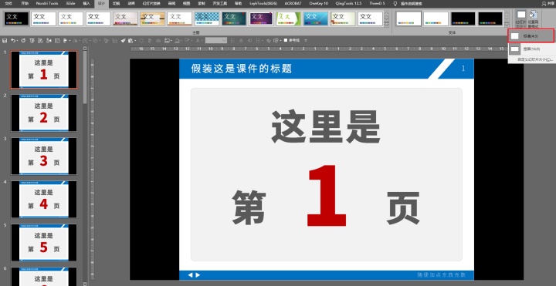Image resolution: width=556 pixels, height=286 pixels.
Task: Apply the green arrow theme
Action: [x=289, y=19]
